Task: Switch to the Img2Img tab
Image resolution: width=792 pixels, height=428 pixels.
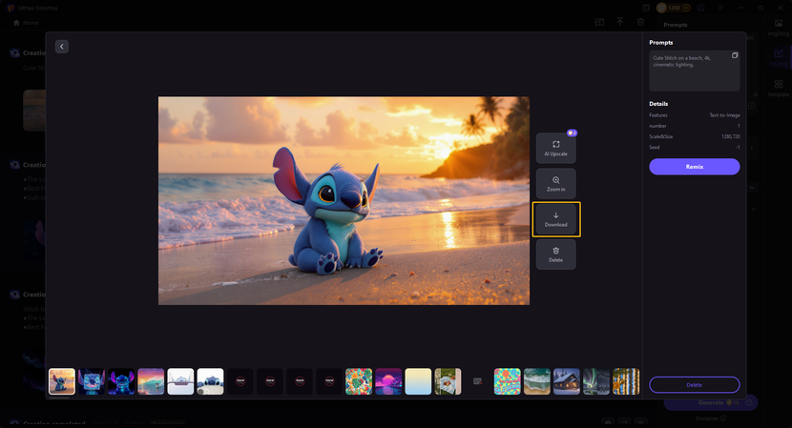Action: (779, 28)
